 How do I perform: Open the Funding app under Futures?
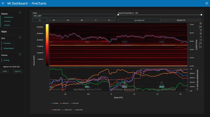[6, 60]
